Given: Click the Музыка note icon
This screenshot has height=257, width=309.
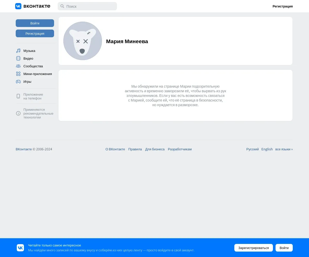Looking at the screenshot, I should 18,51.
